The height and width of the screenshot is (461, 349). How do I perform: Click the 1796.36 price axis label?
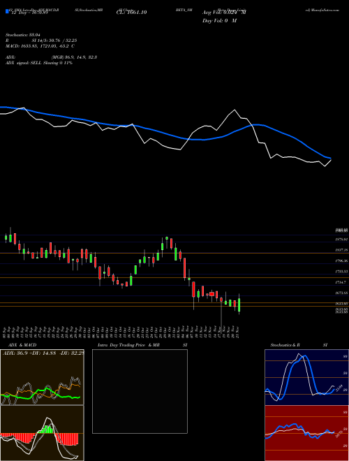click(x=341, y=261)
